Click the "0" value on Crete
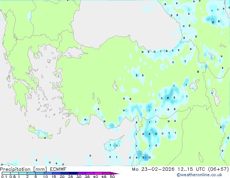 (x=45, y=138)
